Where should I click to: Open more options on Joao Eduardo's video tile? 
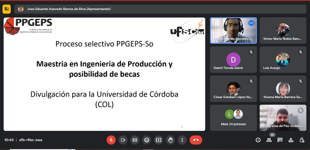(251, 23)
